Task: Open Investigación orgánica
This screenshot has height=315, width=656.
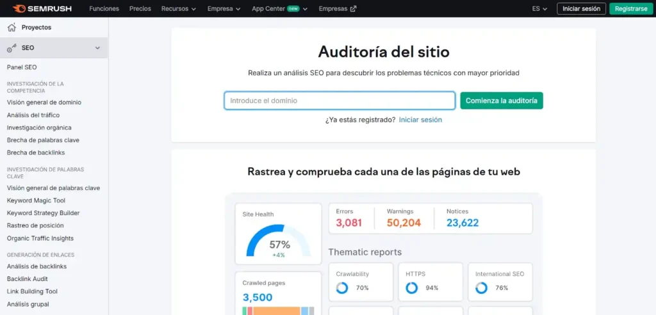Action: click(x=39, y=127)
